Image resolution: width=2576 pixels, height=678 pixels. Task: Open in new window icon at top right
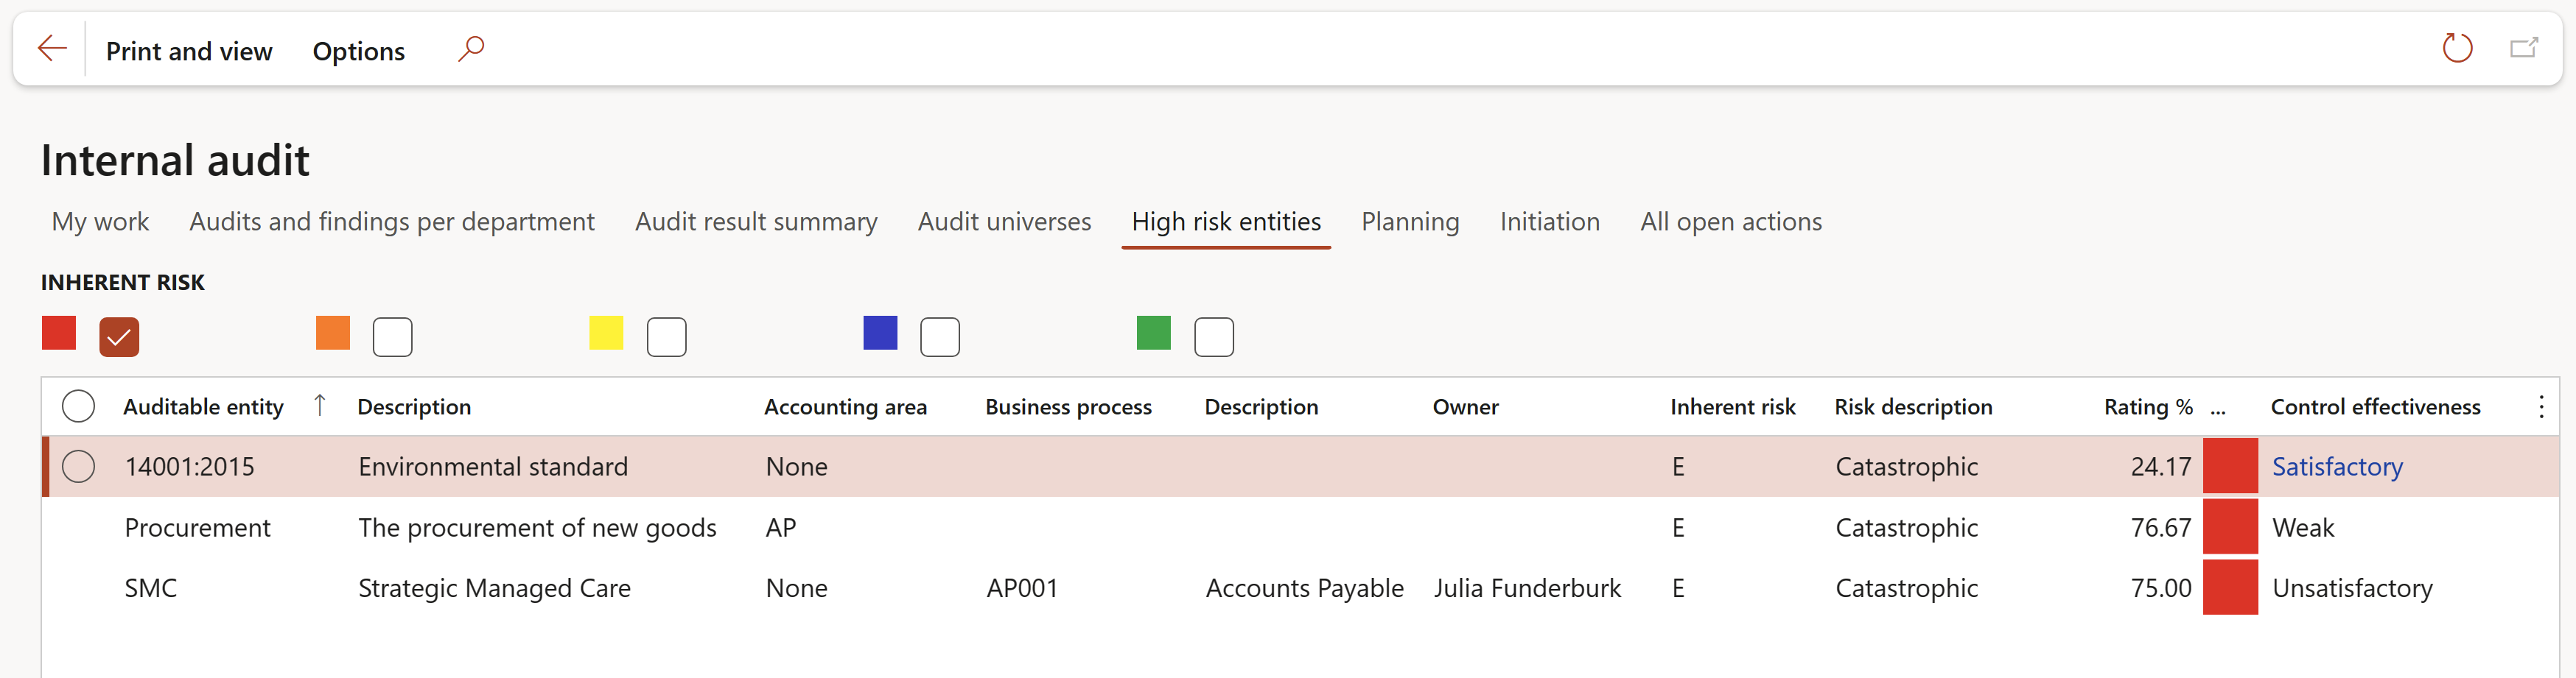[2524, 48]
